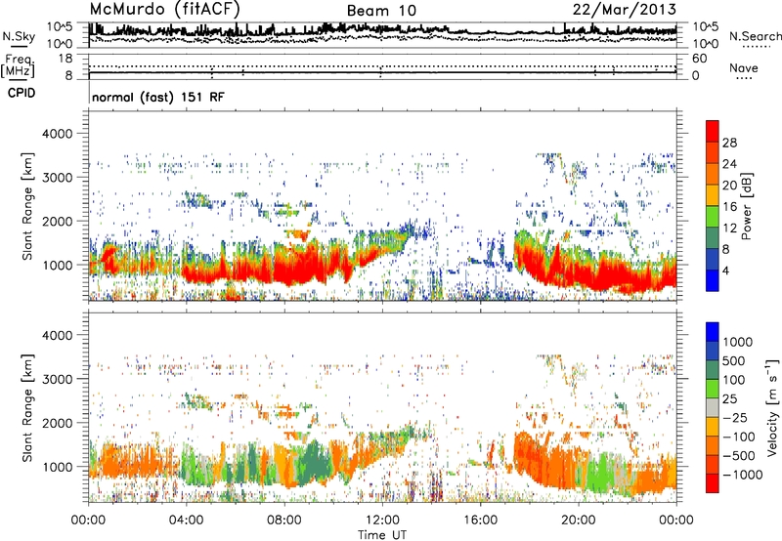This screenshot has width=782, height=541.
Task: Click the 1000 tick label on Velocity colorbar
Action: [738, 342]
